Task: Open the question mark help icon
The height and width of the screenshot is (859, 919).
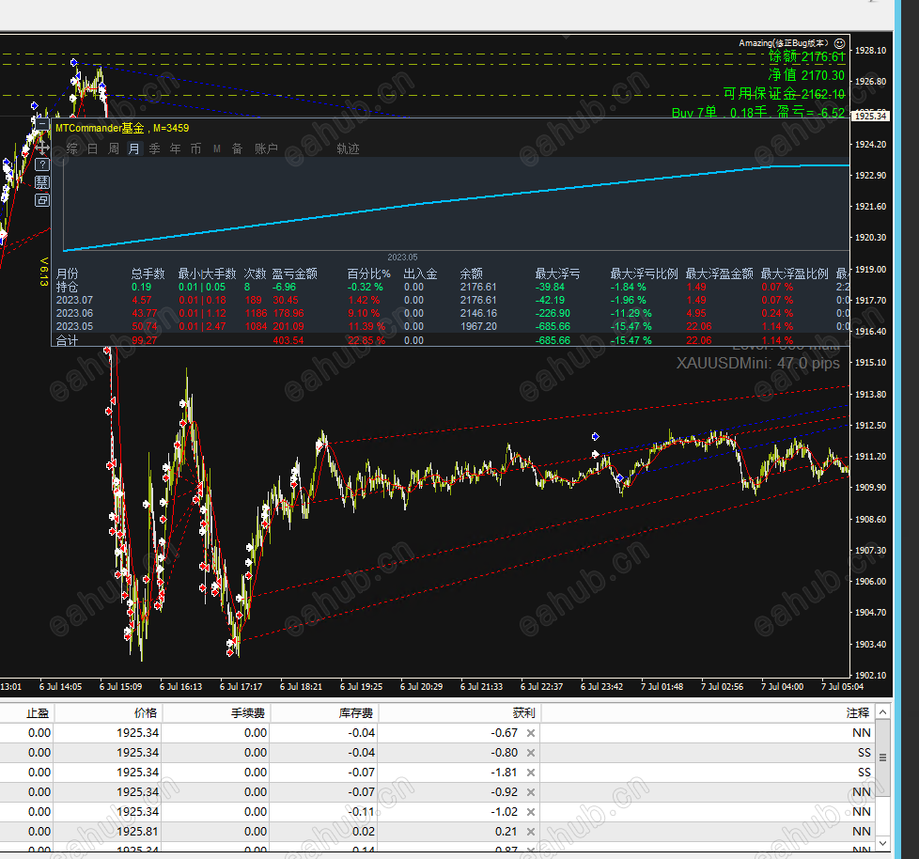Action: pyautogui.click(x=42, y=164)
